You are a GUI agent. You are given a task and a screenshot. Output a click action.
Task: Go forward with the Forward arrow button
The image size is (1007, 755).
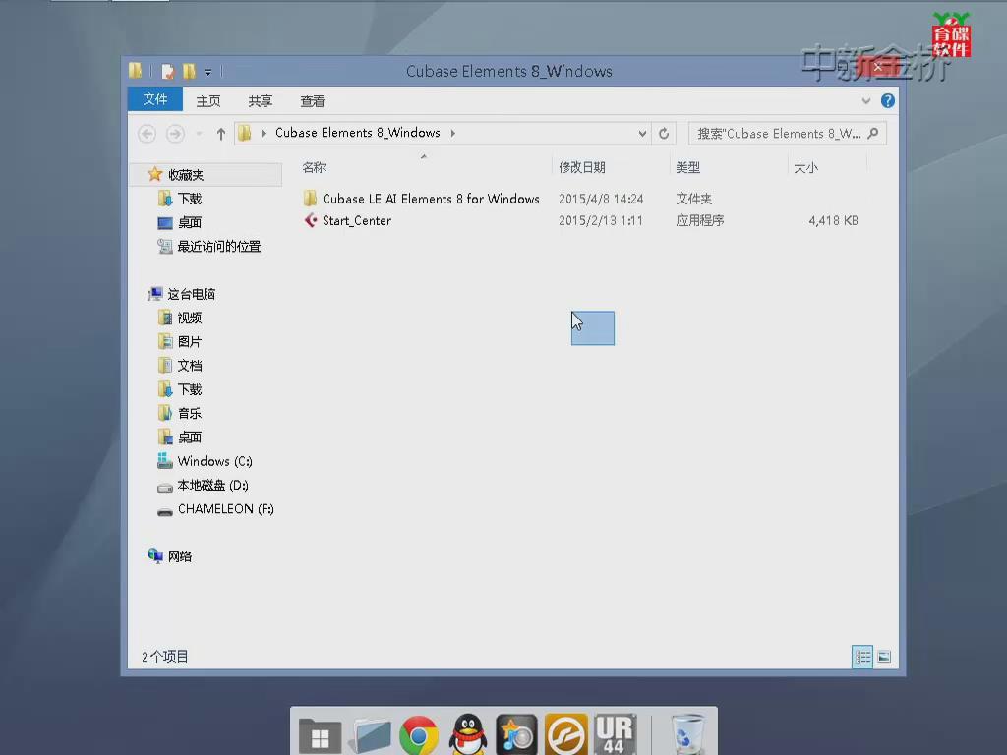pyautogui.click(x=175, y=134)
